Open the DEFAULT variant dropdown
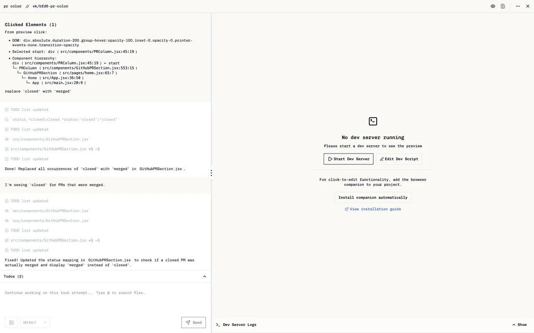Viewport: 534px width, 333px height. [35, 323]
